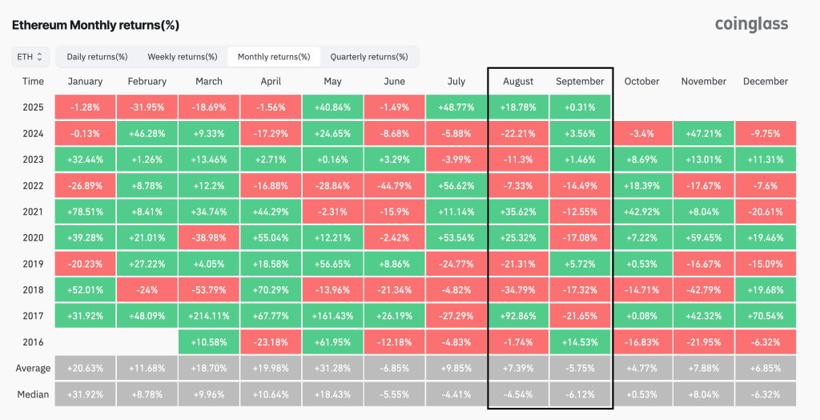Click the December column header
Viewport: 820px width, 420px height.
pyautogui.click(x=765, y=81)
